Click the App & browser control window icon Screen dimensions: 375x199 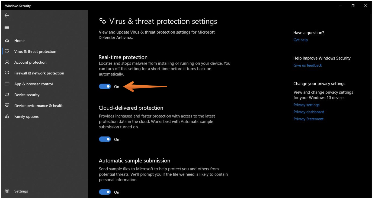click(x=7, y=84)
